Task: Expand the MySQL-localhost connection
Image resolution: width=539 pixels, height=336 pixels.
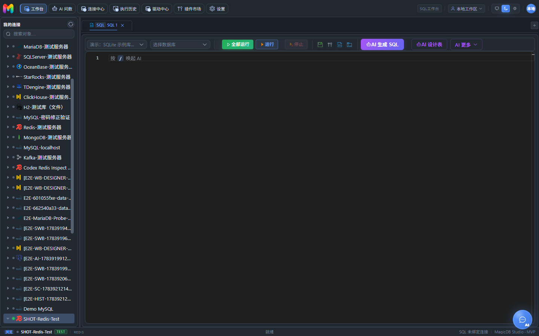Action: coord(8,147)
